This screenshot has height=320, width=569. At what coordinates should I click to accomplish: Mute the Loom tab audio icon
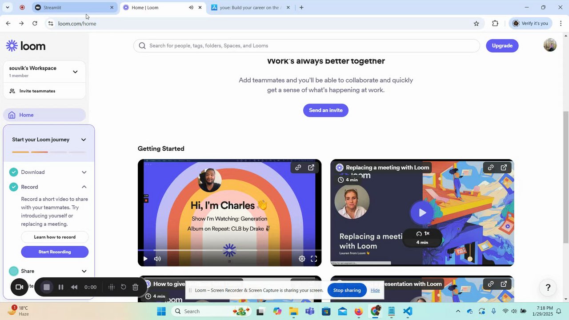[191, 8]
